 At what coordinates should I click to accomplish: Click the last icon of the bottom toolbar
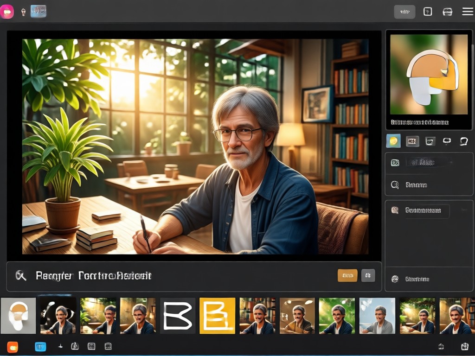pyautogui.click(x=465, y=347)
